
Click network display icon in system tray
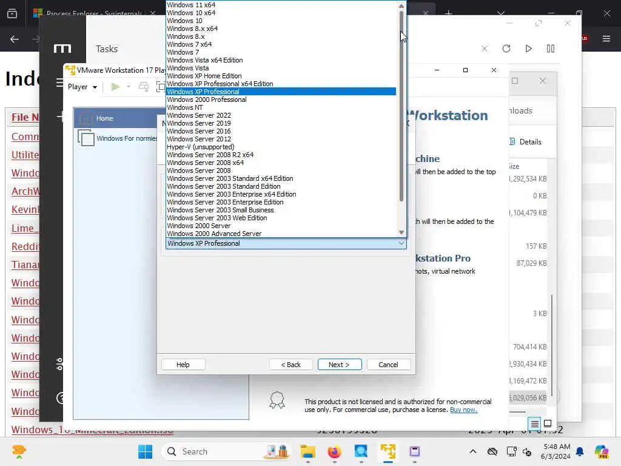511,451
